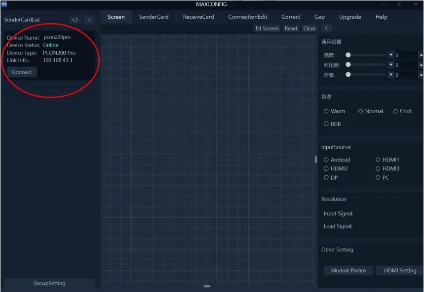Click the Reset button
The image size is (424, 292).
tap(291, 29)
